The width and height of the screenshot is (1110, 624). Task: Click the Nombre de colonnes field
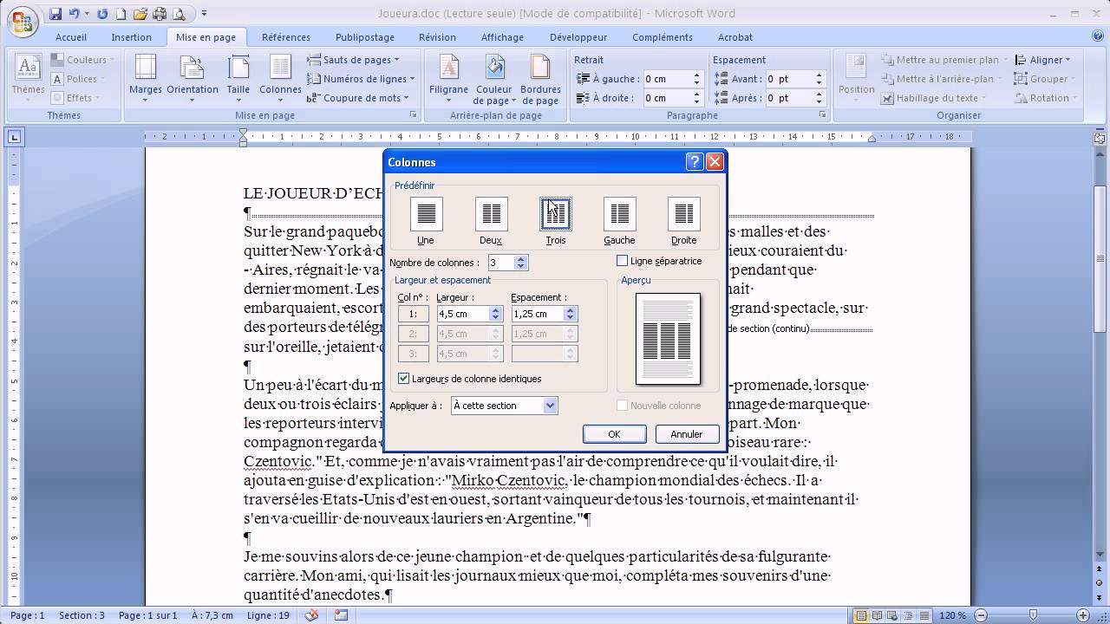click(x=501, y=263)
